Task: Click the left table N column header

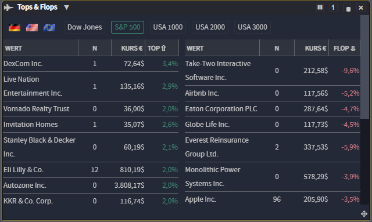Action: point(95,48)
